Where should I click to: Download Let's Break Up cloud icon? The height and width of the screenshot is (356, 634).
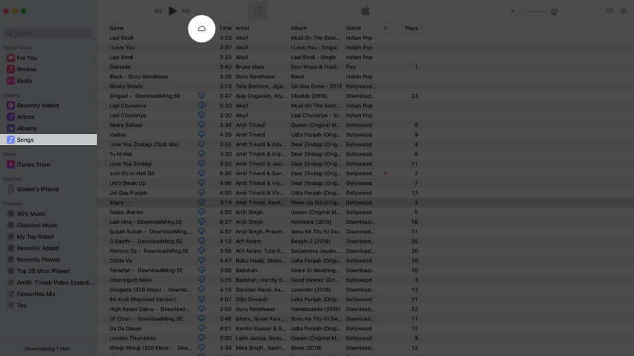[x=201, y=183]
